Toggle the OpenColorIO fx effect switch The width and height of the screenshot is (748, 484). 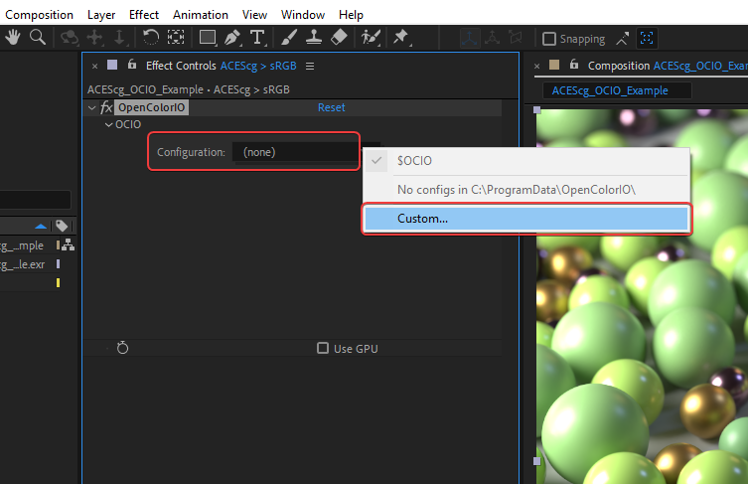click(106, 107)
